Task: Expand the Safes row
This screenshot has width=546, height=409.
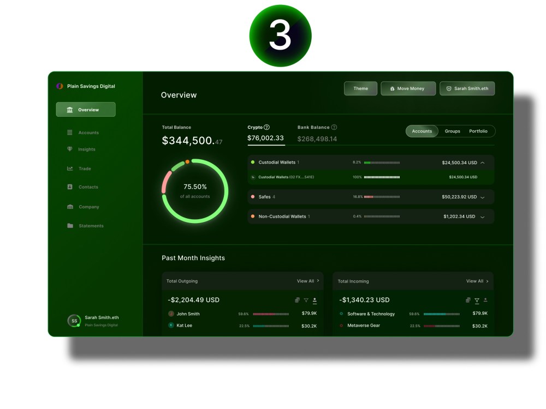Action: coord(483,197)
